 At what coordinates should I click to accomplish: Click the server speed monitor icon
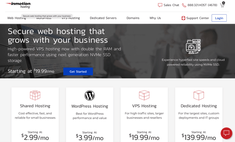click(x=193, y=46)
